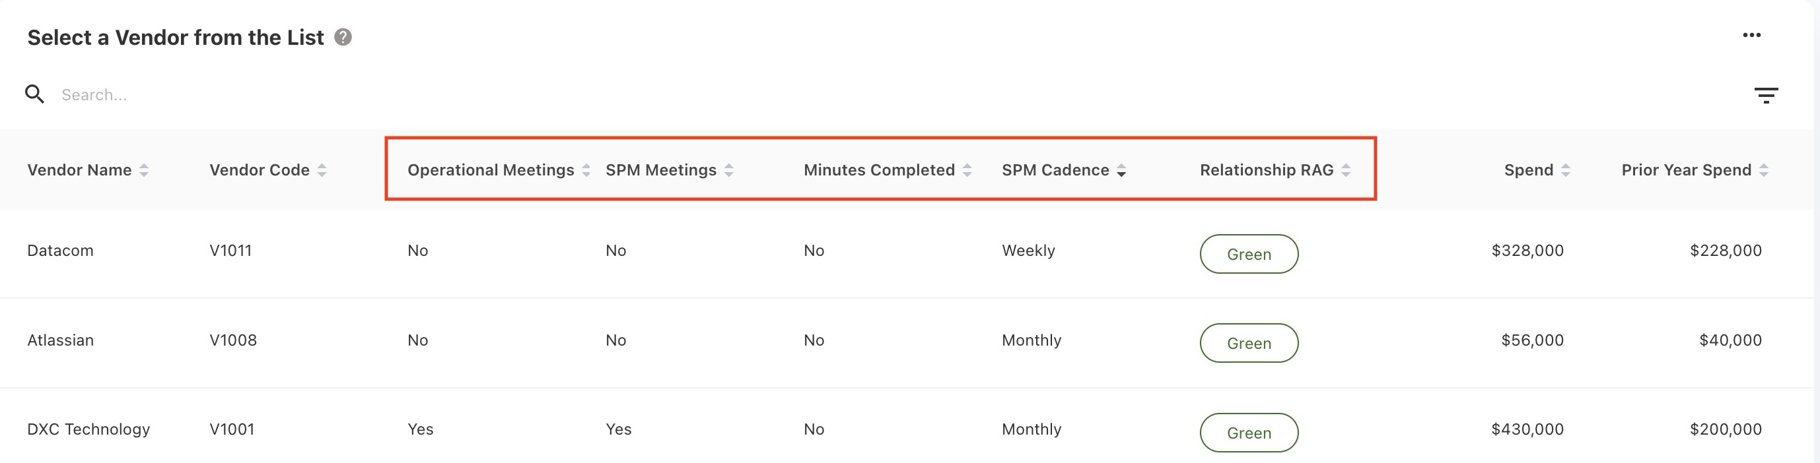Click Green RAG badge for Datacom
Image resolution: width=1820 pixels, height=463 pixels.
[1248, 254]
